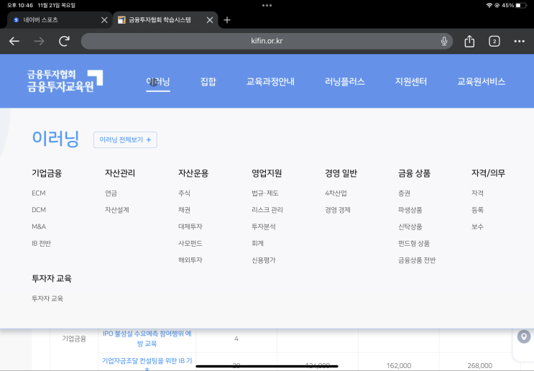Viewport: 534px width, 371px height.
Task: Open the 펀드형 상품 submenu link
Action: (414, 243)
